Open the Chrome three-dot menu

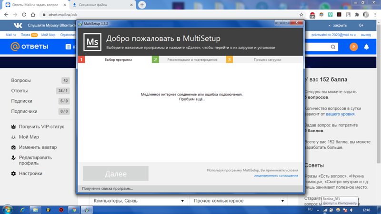pyautogui.click(x=375, y=15)
